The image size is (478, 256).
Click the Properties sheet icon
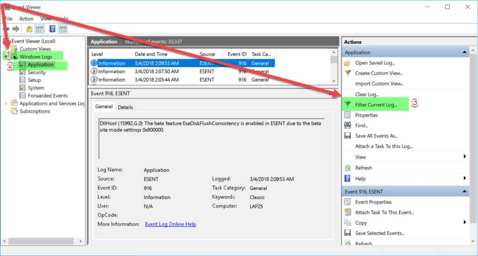[x=347, y=115]
